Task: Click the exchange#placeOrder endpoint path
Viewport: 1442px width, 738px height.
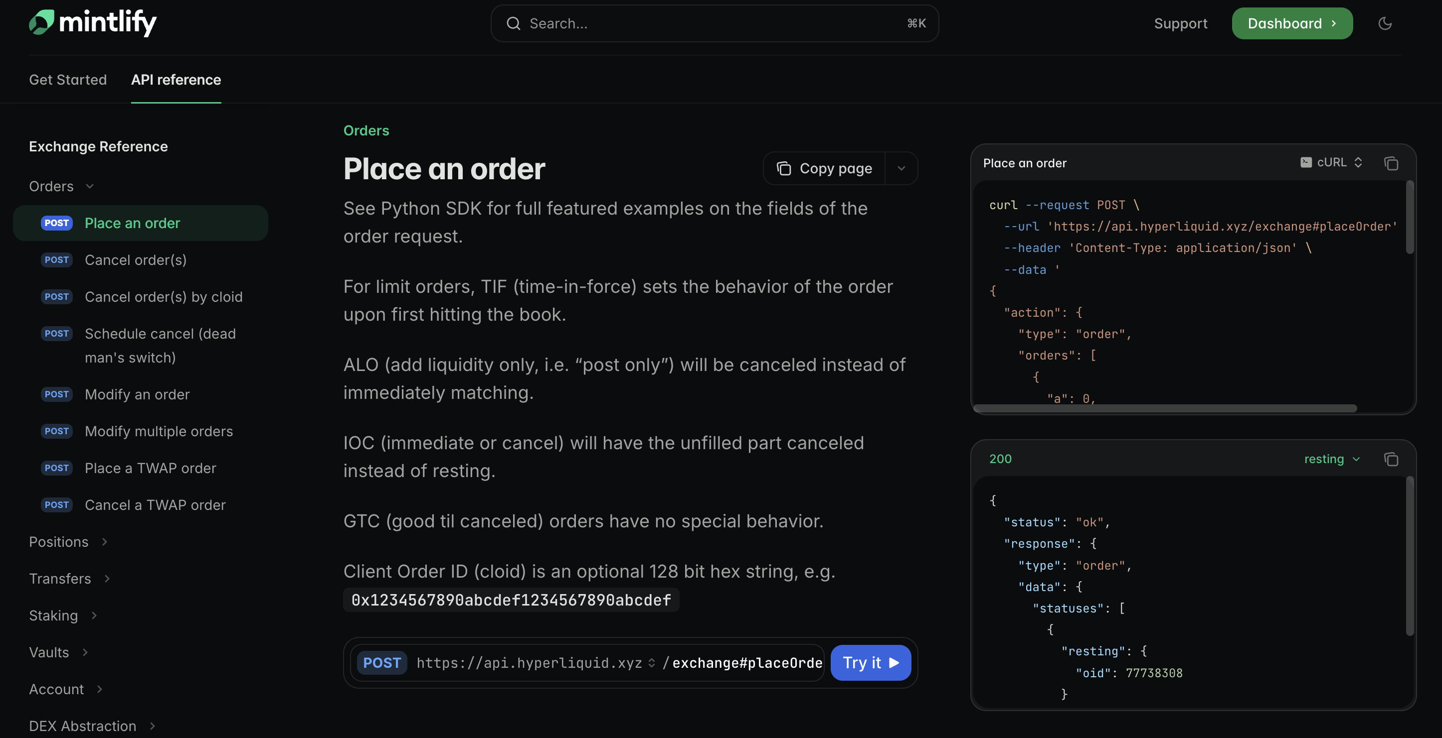Action: point(747,662)
